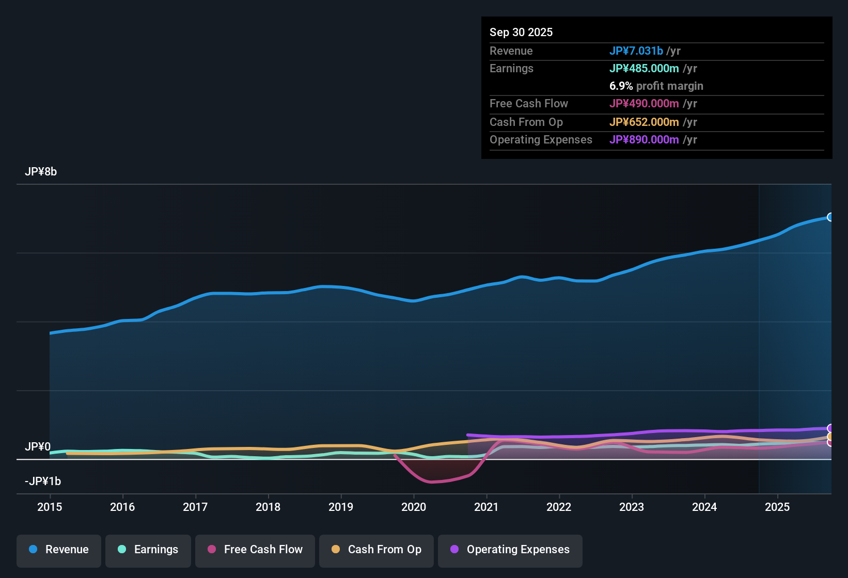
Task: Click the teal Earnings legend dot
Action: coord(122,550)
